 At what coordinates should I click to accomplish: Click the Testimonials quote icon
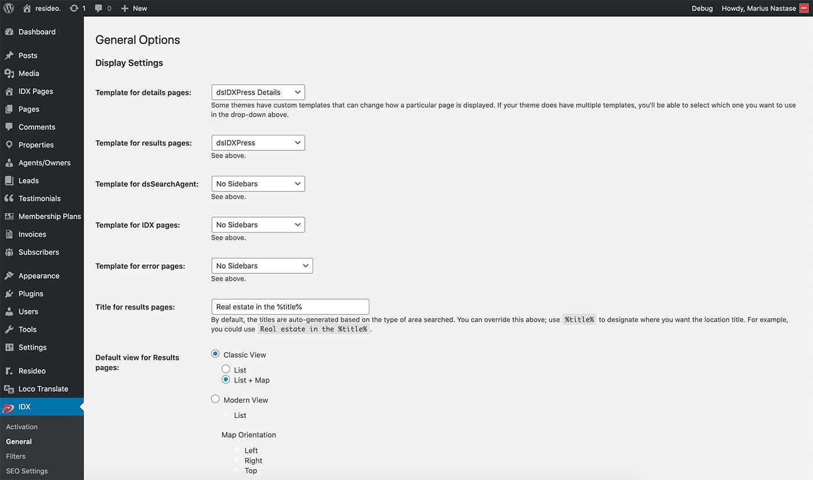pos(9,199)
